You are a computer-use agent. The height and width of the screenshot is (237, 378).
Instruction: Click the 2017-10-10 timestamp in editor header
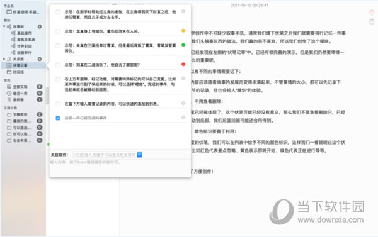pos(249,5)
